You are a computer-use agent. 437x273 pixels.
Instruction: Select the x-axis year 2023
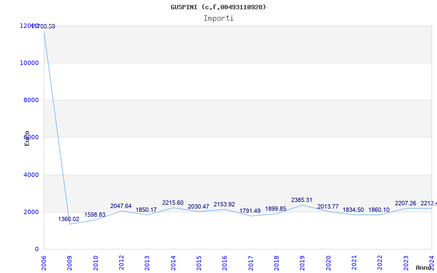click(406, 263)
